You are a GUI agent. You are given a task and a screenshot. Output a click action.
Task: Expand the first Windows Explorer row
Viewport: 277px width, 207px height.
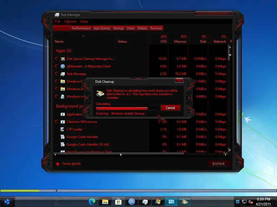click(56, 81)
